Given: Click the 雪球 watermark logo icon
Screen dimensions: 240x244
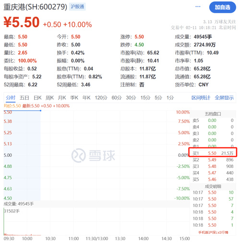Looking at the screenshot, I should (x=79, y=155).
